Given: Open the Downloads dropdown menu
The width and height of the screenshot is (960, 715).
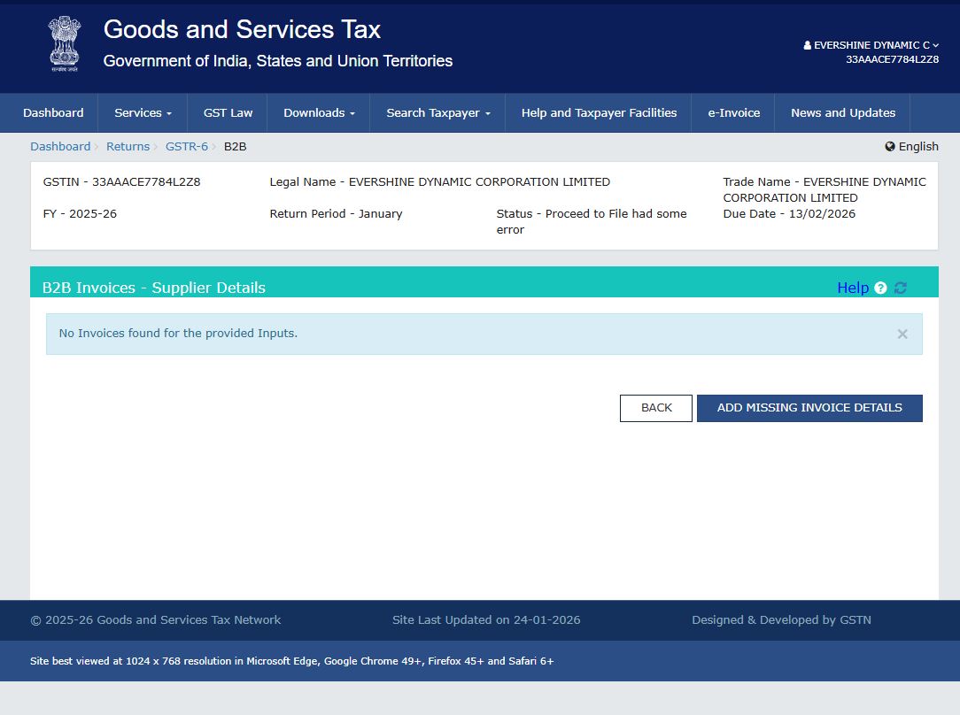Looking at the screenshot, I should click(x=319, y=113).
